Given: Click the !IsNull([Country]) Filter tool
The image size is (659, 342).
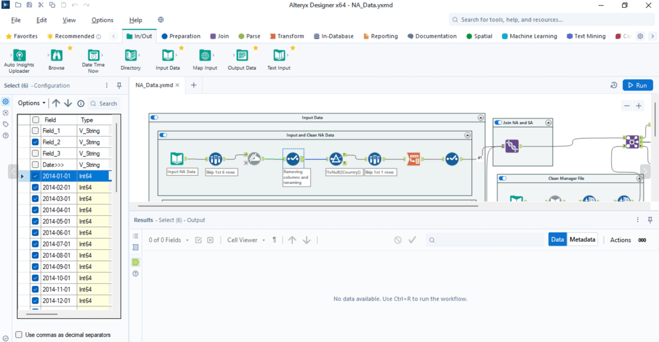Looking at the screenshot, I should (x=336, y=159).
